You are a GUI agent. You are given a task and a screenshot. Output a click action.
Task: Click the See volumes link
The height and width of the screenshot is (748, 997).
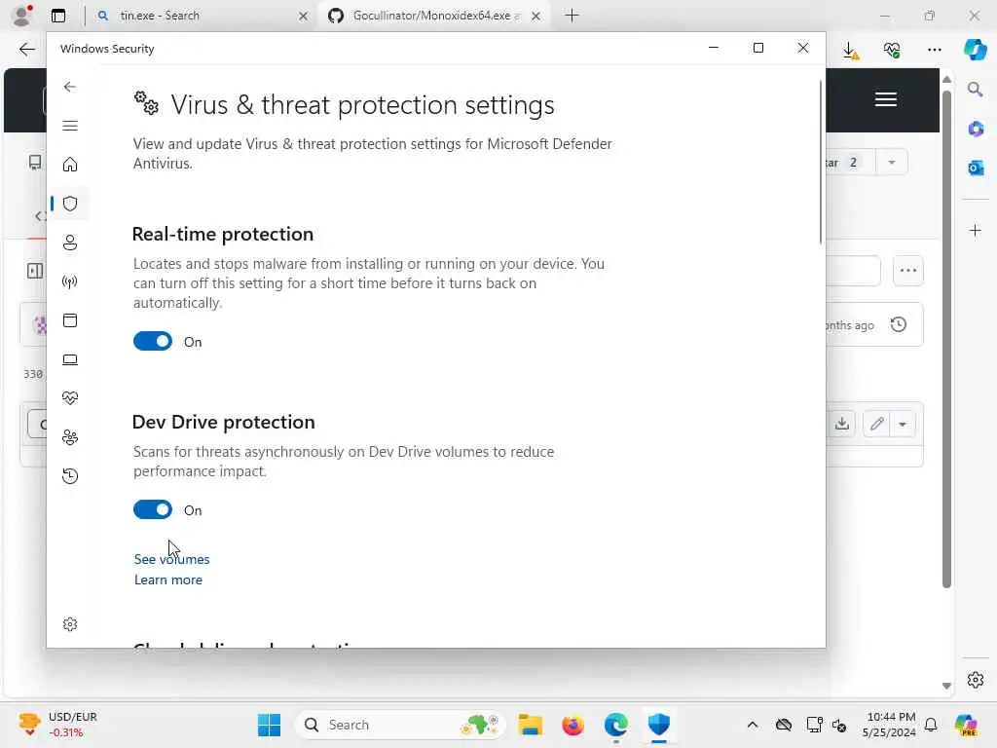[x=171, y=559]
